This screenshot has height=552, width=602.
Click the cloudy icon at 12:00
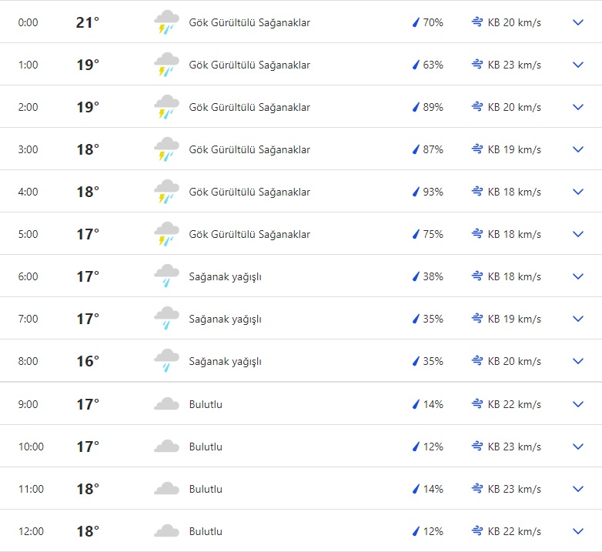[166, 531]
